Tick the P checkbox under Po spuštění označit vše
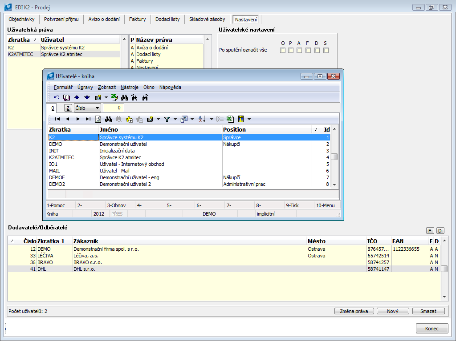Viewport: 456px width, 341px height. coord(291,50)
